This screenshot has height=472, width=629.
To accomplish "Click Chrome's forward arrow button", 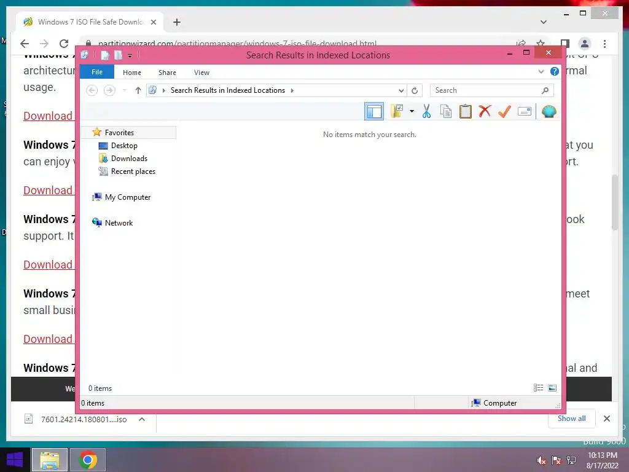I will coord(44,44).
